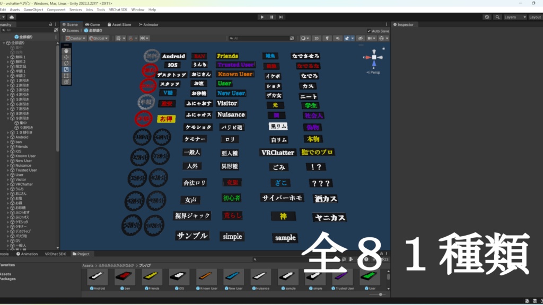This screenshot has width=543, height=305.
Task: Toggle hidden objects visibility in Scene
Action: click(x=361, y=38)
